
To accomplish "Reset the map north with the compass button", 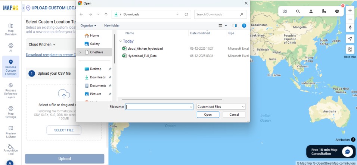I will point(350,28).
